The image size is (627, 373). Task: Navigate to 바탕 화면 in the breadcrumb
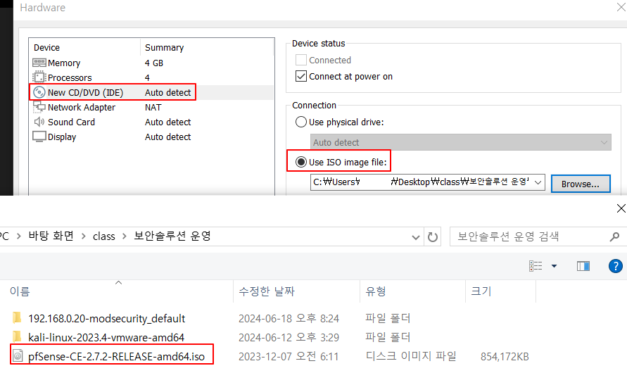click(51, 236)
